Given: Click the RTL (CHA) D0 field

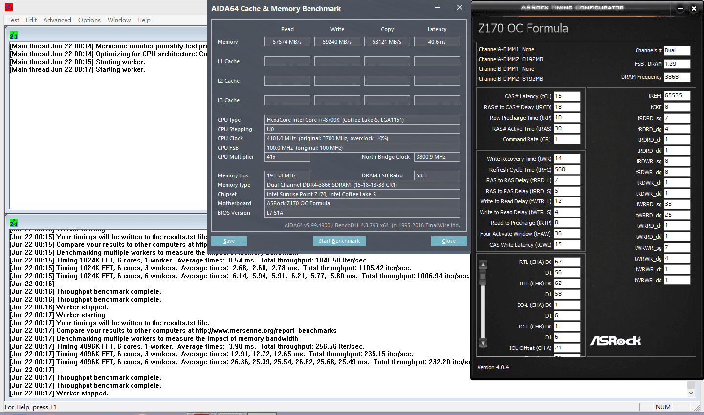Looking at the screenshot, I should pos(567,262).
